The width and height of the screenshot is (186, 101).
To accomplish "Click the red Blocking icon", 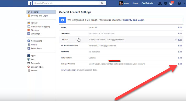I will click(x=29, y=30).
